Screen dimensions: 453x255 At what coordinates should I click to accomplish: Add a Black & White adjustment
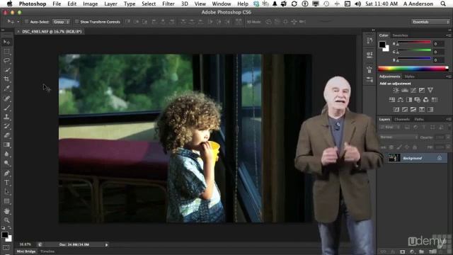coord(409,100)
